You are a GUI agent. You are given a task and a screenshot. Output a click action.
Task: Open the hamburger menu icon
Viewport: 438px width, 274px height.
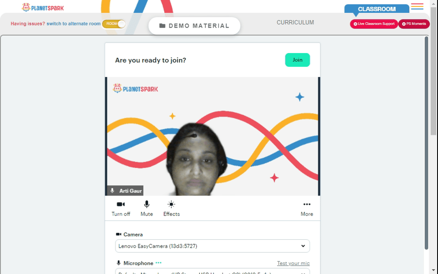pyautogui.click(x=417, y=7)
